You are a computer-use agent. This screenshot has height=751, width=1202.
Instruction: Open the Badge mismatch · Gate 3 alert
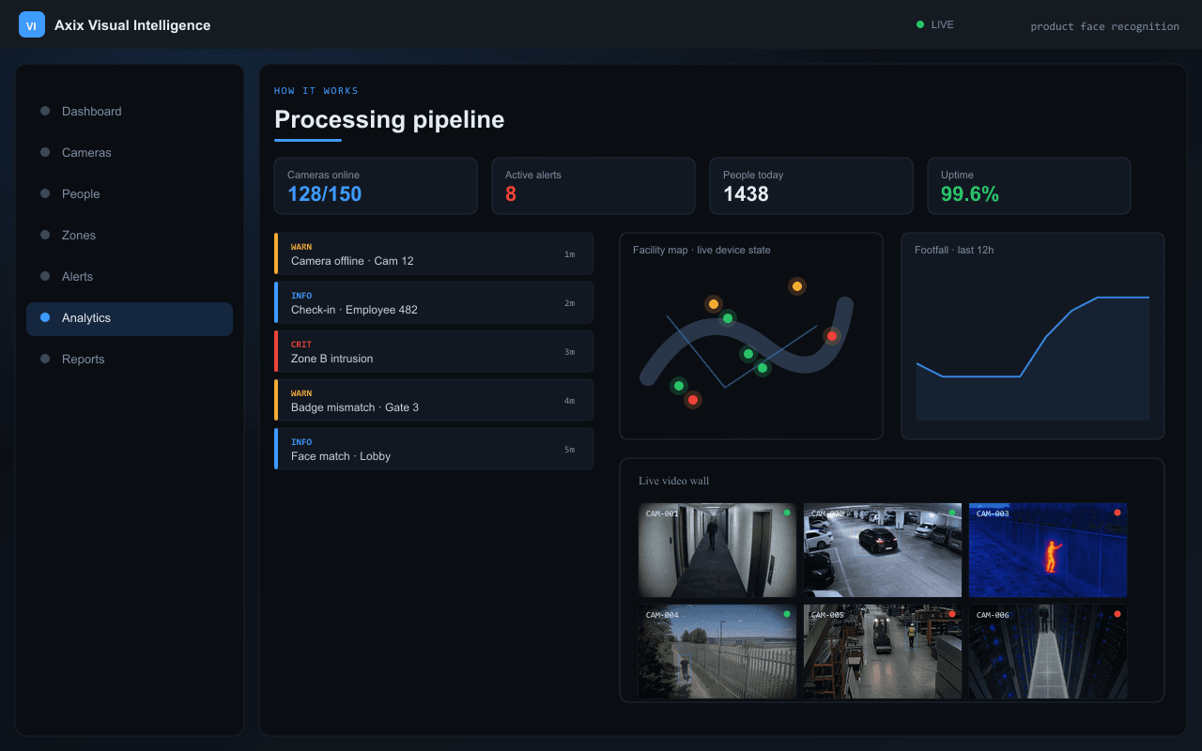[434, 400]
